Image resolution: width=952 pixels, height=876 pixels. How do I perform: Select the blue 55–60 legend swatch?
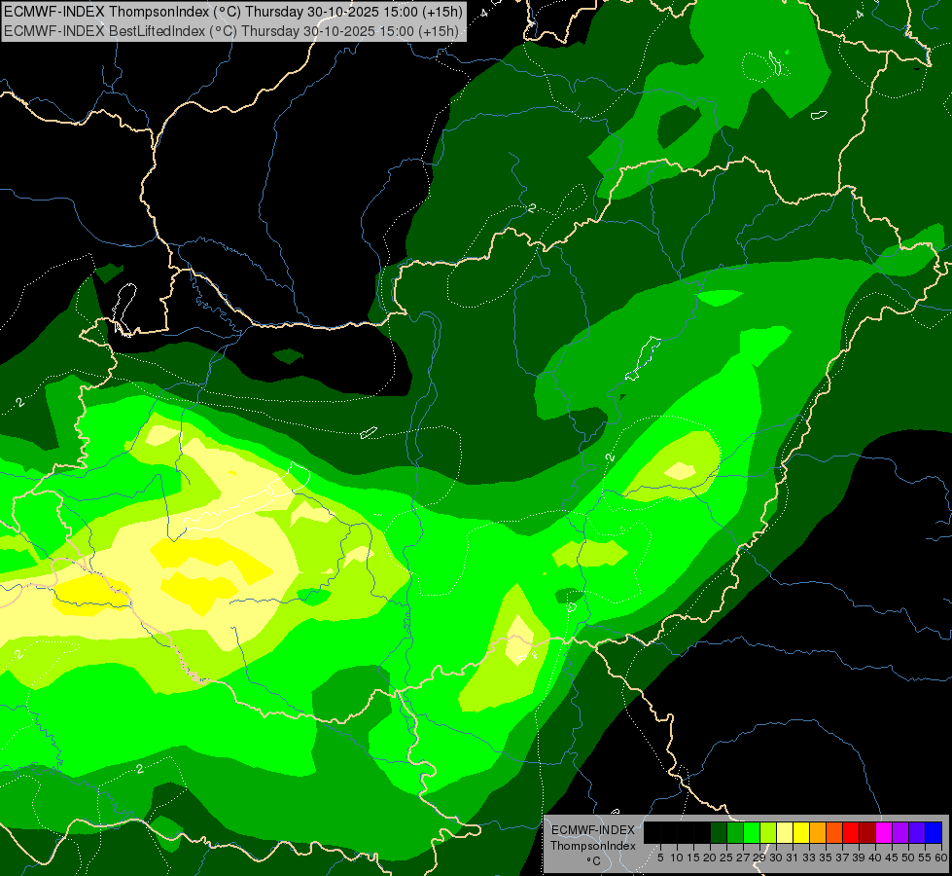(934, 832)
